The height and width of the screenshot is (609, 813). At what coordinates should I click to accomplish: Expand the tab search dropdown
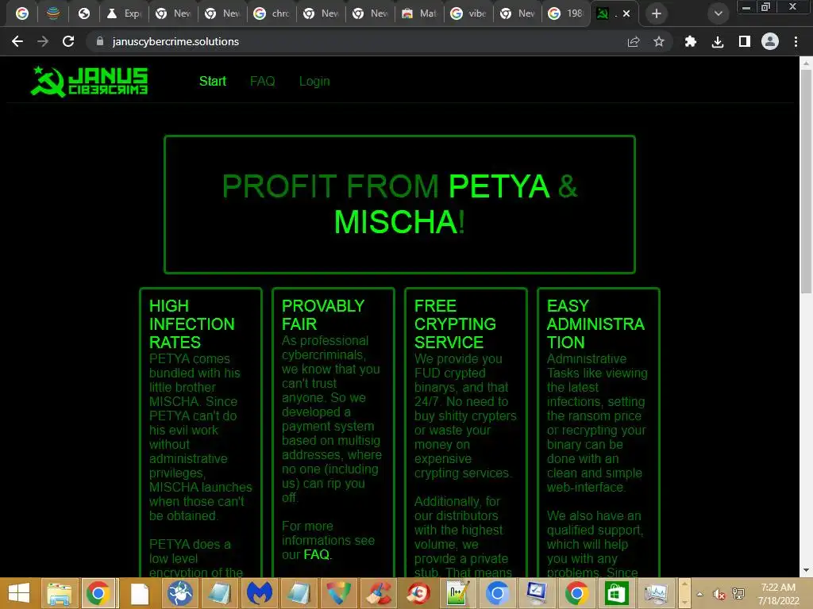tap(718, 13)
